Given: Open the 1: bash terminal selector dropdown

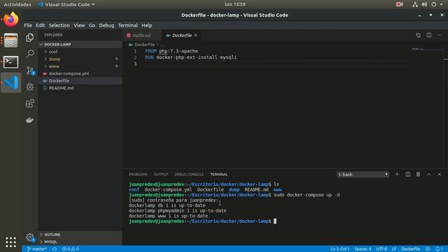Looking at the screenshot, I should (363, 174).
